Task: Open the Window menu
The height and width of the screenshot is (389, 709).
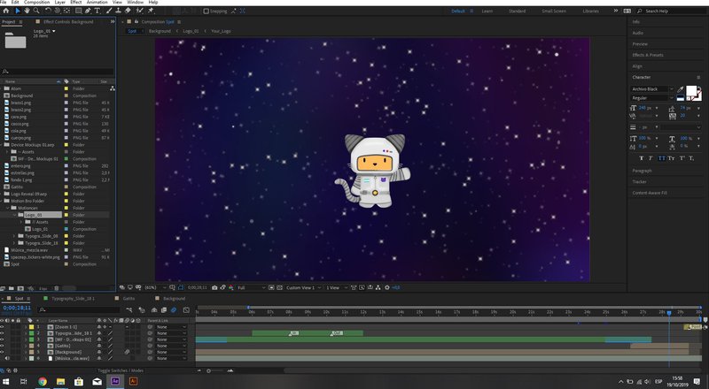Action: (x=135, y=3)
